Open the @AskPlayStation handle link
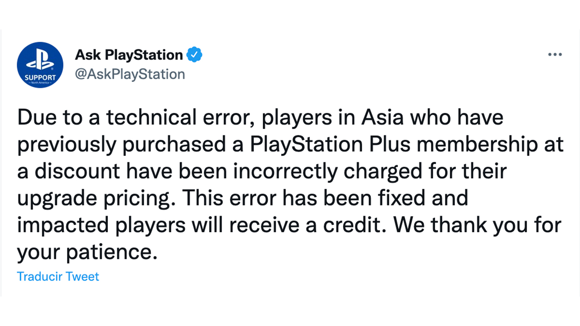580x326 pixels. [130, 74]
